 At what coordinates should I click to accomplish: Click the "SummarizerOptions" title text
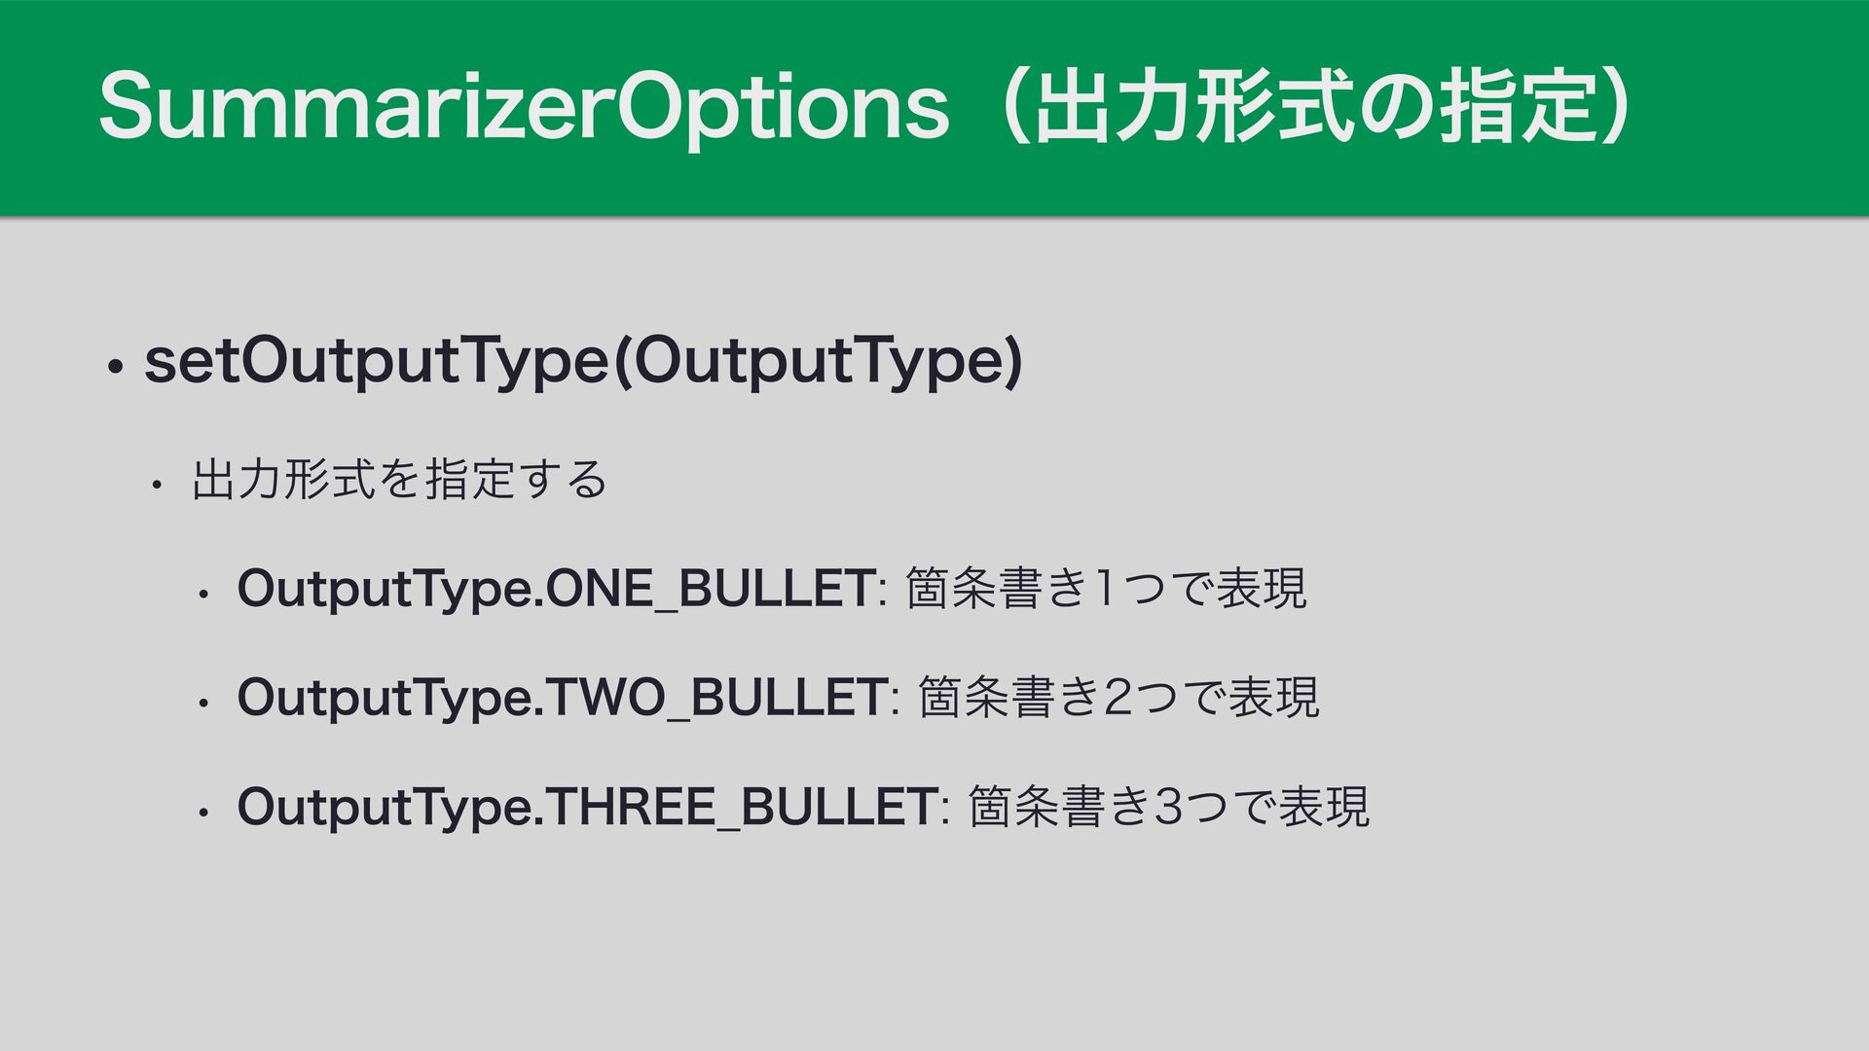(x=523, y=109)
